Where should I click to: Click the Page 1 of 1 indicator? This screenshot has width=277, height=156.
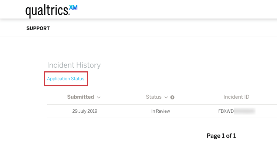[221, 136]
